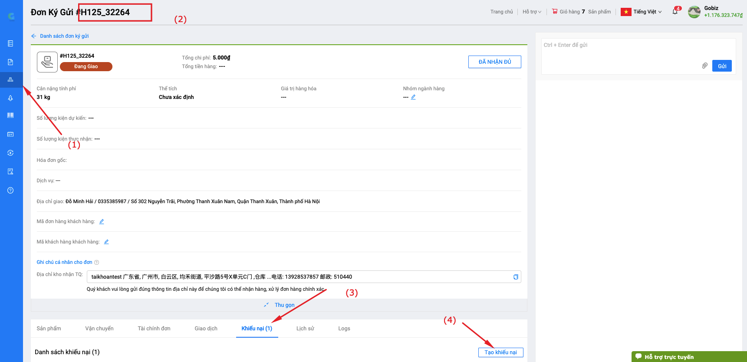Viewport: 747px width, 362px height.
Task: Open the help question mark sidebar icon
Action: click(10, 191)
